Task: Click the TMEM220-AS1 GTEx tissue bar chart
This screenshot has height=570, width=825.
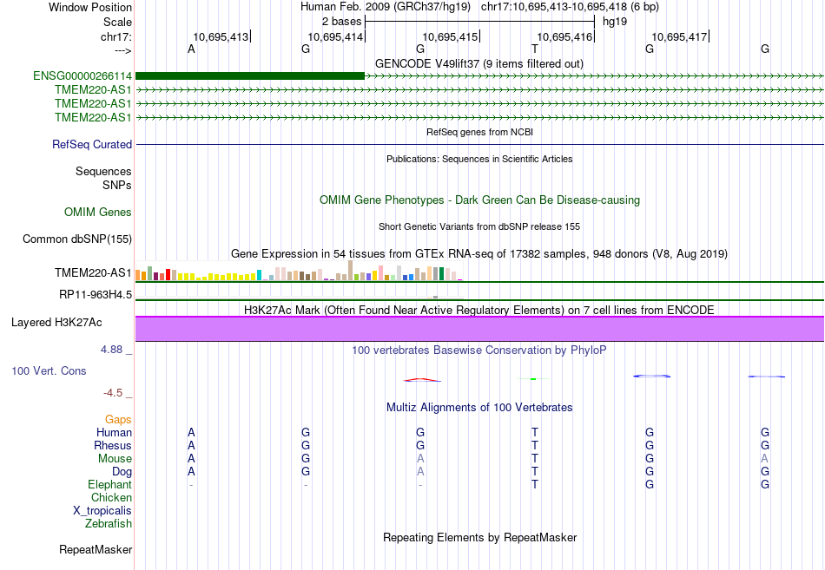Action: (x=299, y=271)
